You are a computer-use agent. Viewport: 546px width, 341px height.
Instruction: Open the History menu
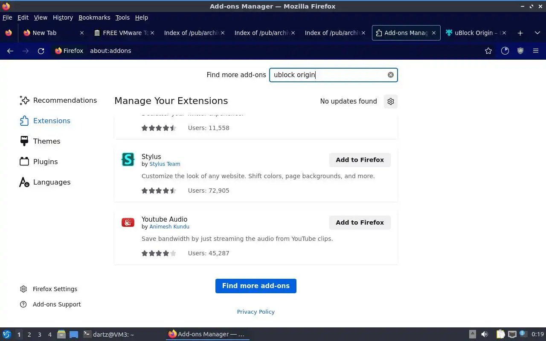(63, 17)
